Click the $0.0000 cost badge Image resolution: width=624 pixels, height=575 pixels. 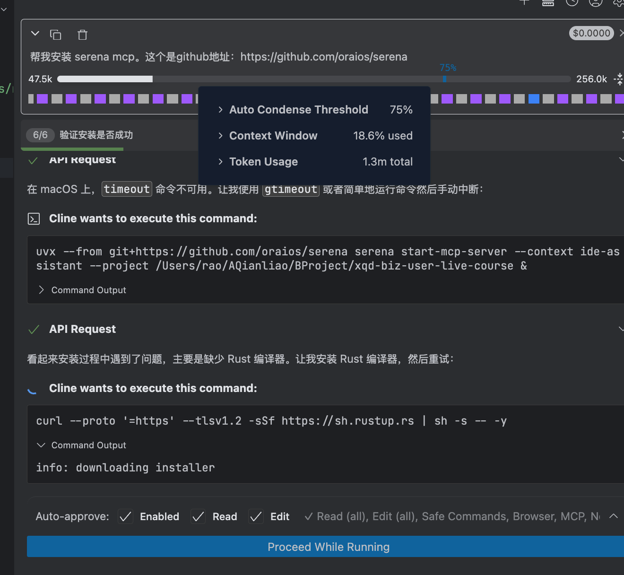coord(591,33)
